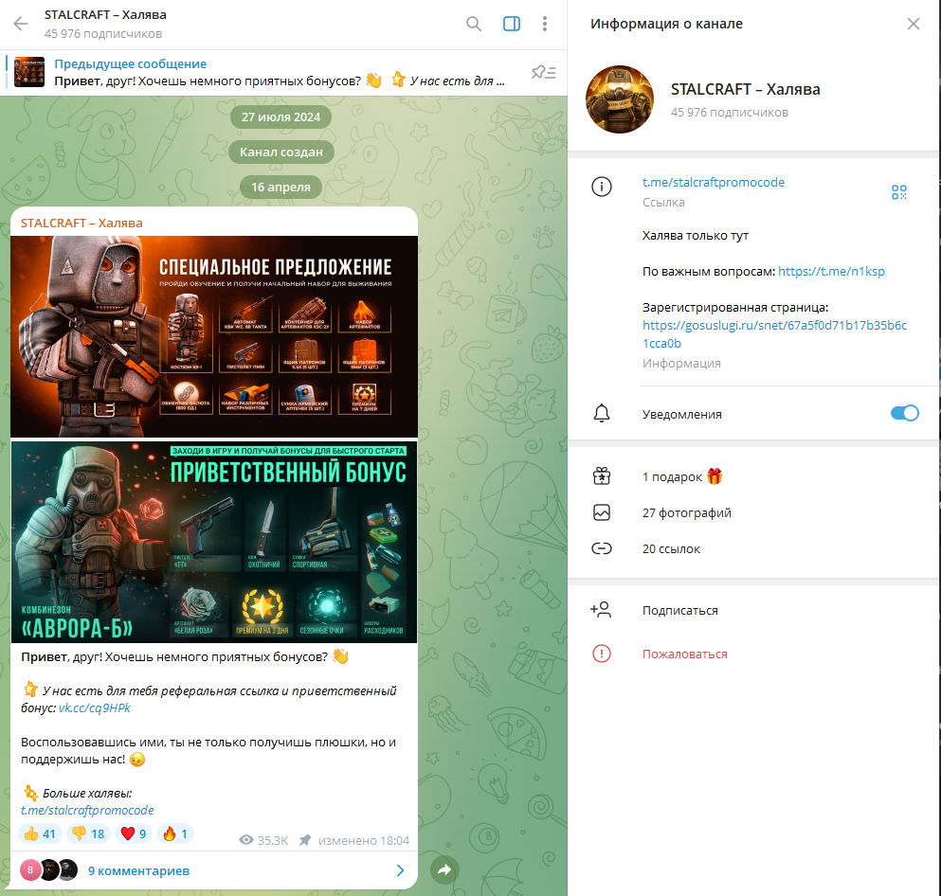
Task: Click the STALCRAFT – Халява header title
Action: [x=105, y=14]
